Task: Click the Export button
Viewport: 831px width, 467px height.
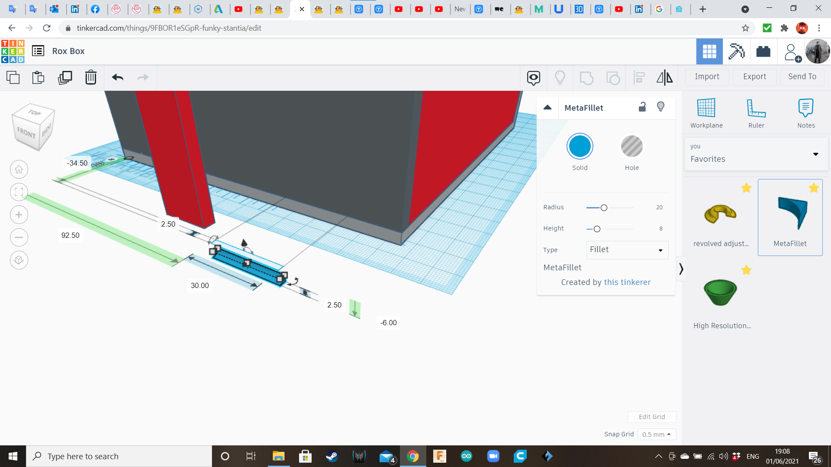Action: 754,77
